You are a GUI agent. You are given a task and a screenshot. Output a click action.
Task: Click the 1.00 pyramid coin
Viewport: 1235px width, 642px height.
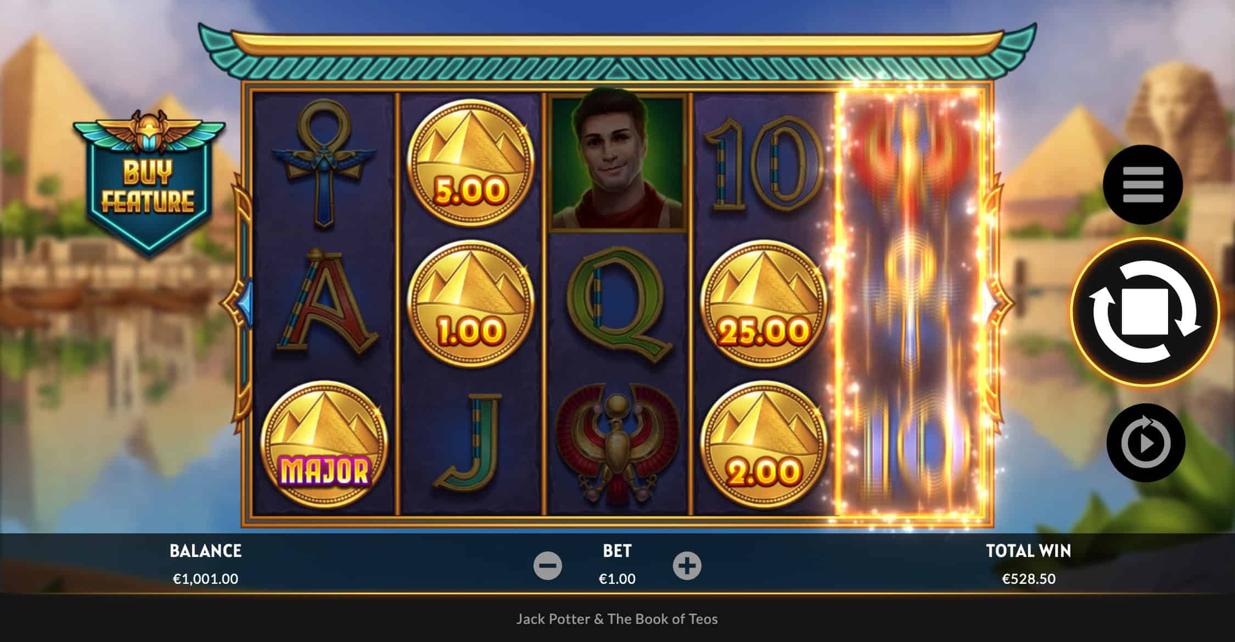470,303
